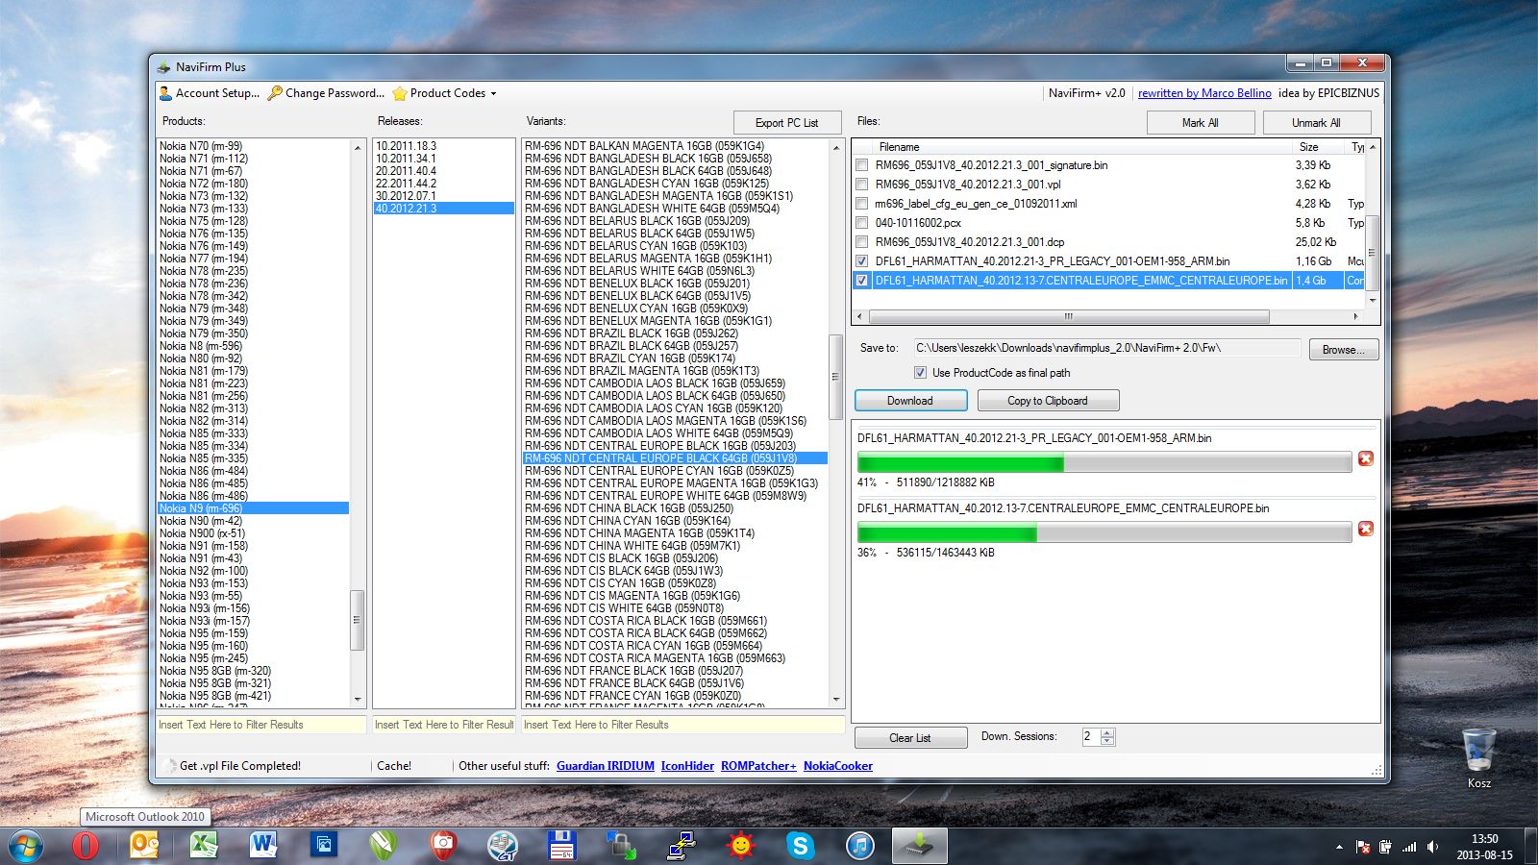The image size is (1538, 865).
Task: Start download with the Download button
Action: 910,401
